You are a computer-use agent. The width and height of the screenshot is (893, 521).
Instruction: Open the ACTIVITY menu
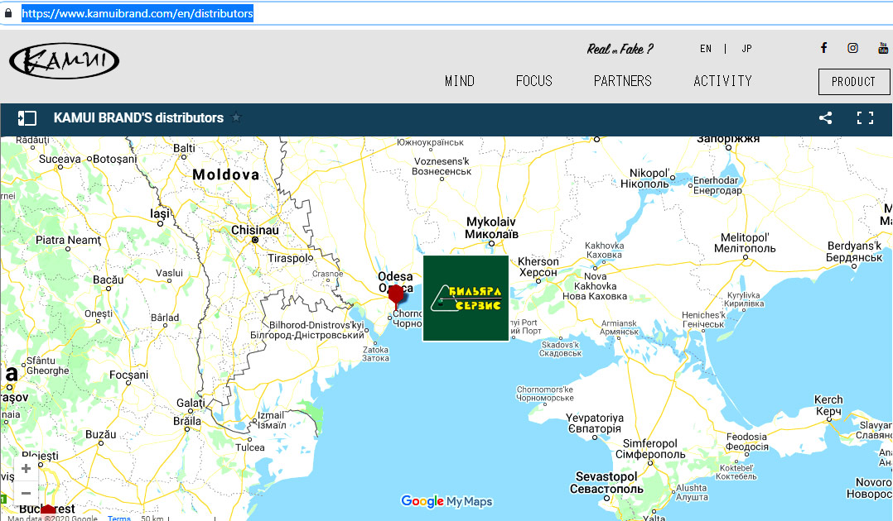(x=722, y=81)
